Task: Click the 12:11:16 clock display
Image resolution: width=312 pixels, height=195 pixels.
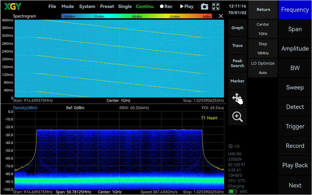Action: point(237,6)
